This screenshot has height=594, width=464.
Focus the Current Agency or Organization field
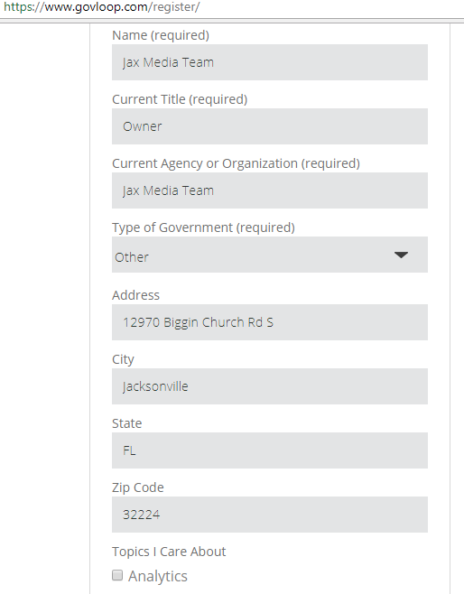(x=270, y=190)
